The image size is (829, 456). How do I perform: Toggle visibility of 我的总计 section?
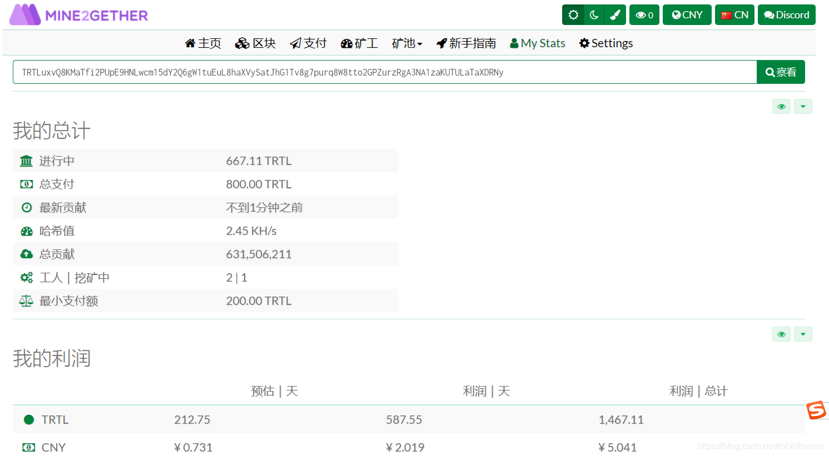(781, 107)
